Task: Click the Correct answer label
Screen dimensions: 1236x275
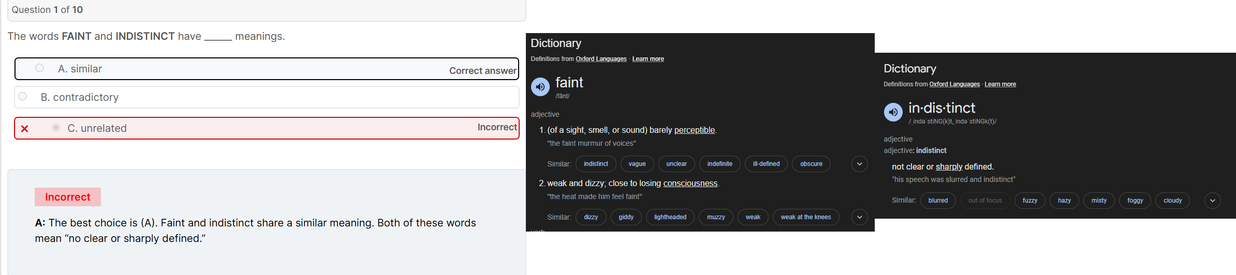Action: pyautogui.click(x=482, y=71)
